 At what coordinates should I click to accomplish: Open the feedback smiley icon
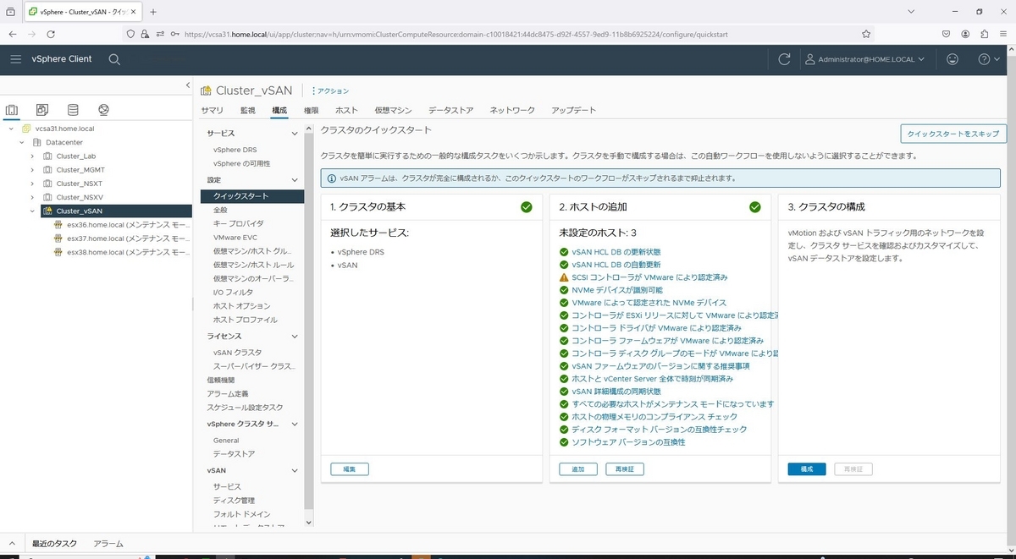(952, 59)
